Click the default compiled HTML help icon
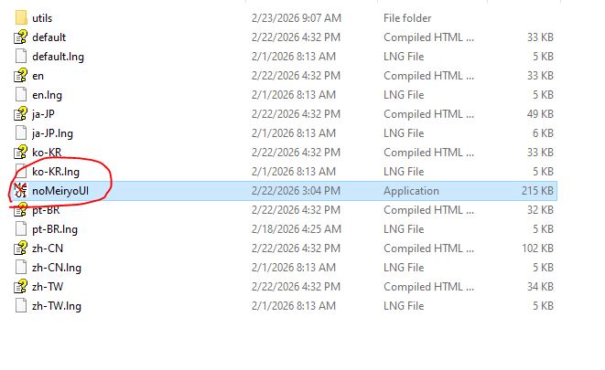The height and width of the screenshot is (370, 605). (21, 37)
